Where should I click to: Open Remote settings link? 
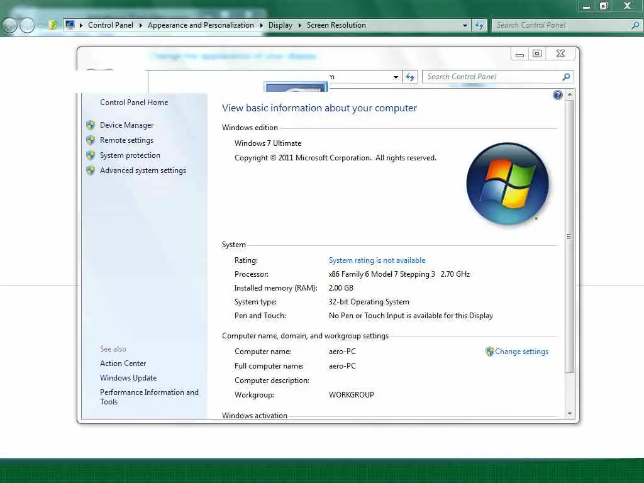[x=126, y=140]
